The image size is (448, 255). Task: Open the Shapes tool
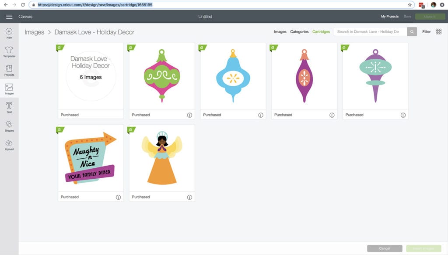(9, 126)
